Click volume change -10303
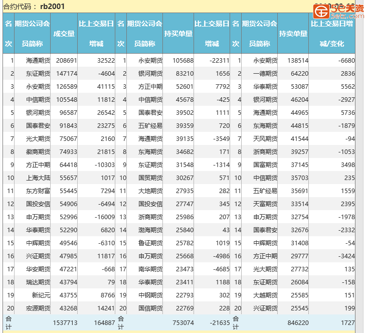The height and width of the screenshot is (333, 367). point(105,165)
